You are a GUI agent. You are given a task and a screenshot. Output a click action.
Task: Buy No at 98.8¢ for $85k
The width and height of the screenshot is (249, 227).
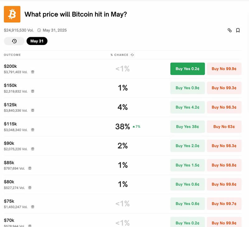224,165
